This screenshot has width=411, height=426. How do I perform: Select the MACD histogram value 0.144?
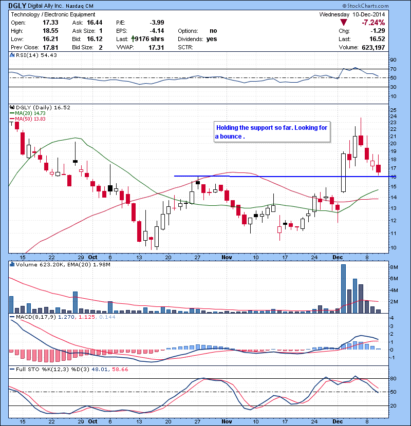[107, 317]
